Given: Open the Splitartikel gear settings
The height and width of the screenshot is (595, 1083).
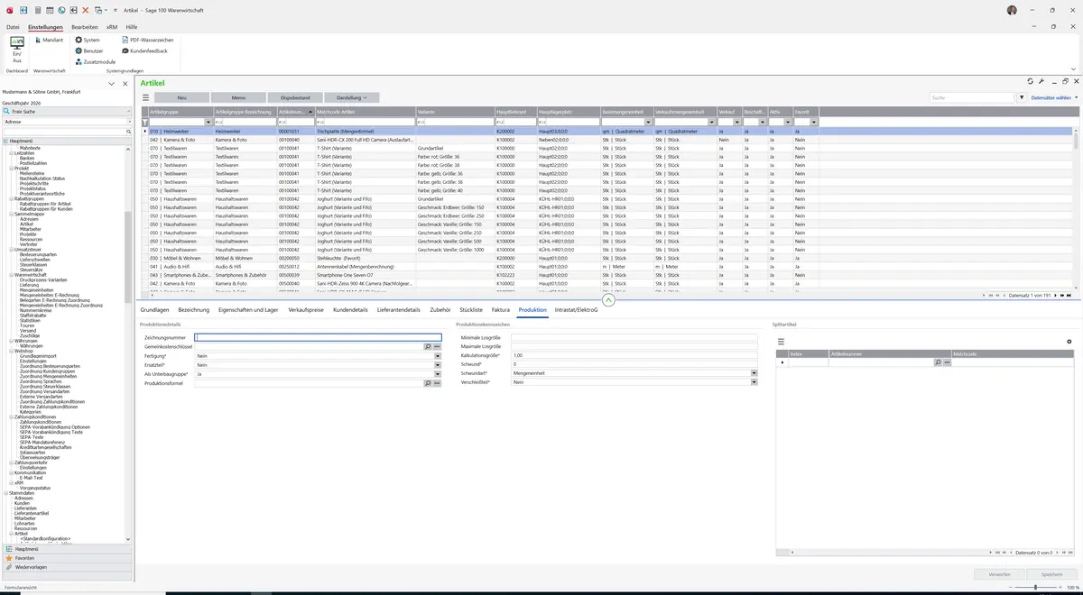Looking at the screenshot, I should (x=1069, y=342).
